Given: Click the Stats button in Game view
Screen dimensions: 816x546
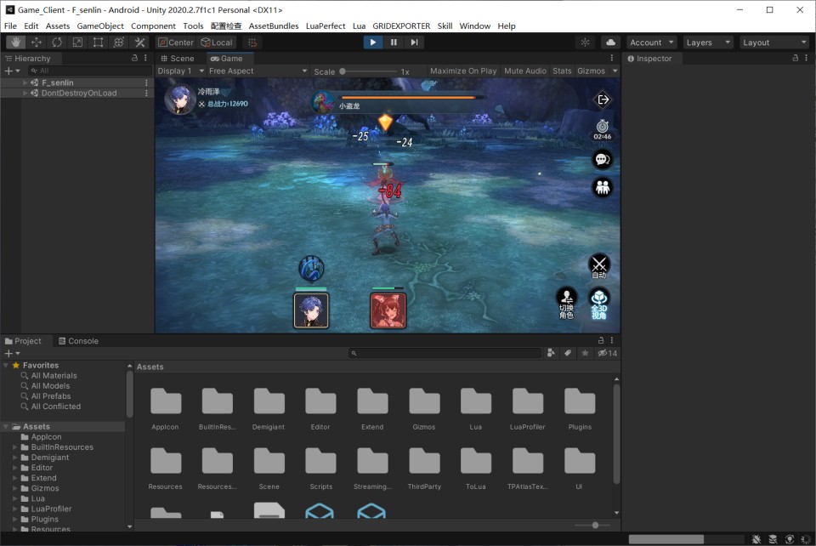Looking at the screenshot, I should [562, 71].
